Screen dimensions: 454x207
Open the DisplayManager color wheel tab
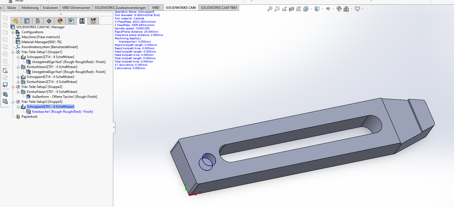point(60,21)
